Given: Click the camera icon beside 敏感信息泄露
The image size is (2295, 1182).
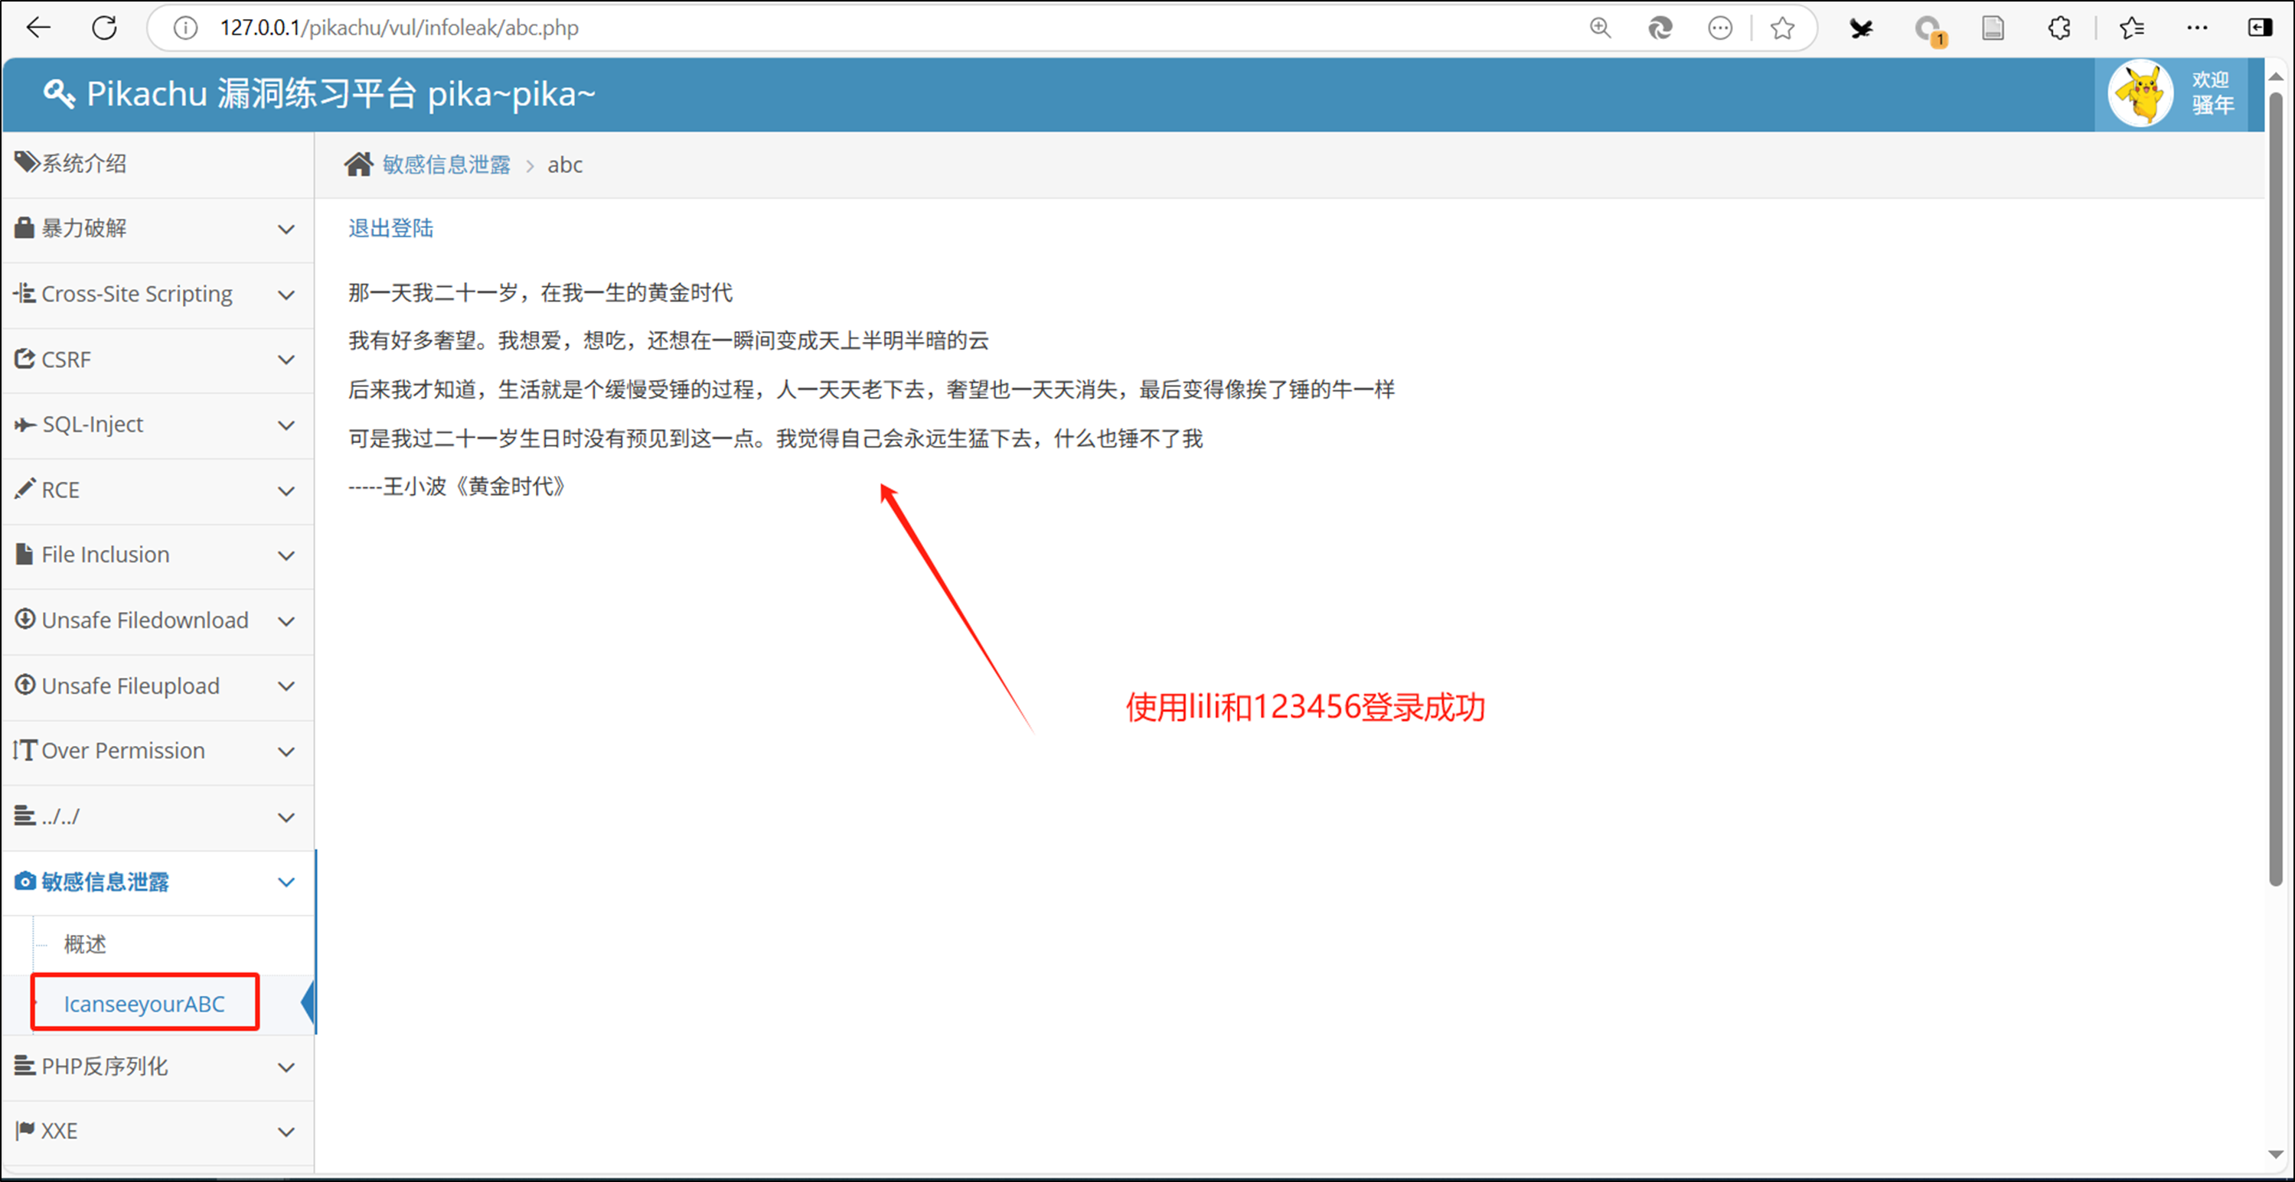Looking at the screenshot, I should coord(25,881).
